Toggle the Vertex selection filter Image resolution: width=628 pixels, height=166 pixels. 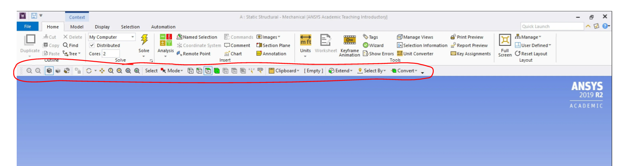tap(190, 71)
